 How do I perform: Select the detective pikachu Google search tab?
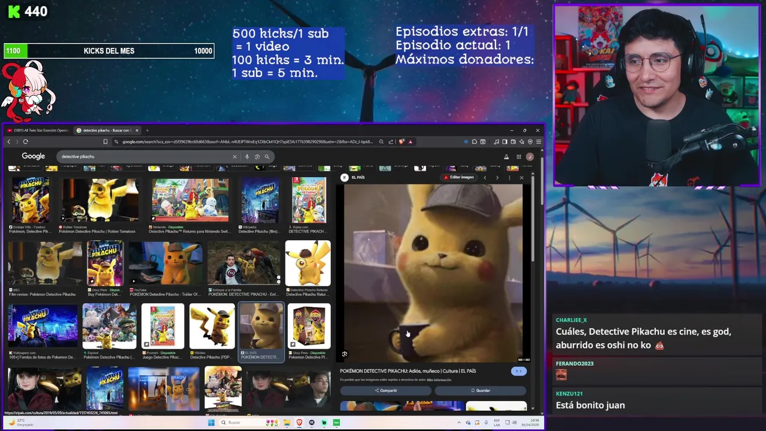pyautogui.click(x=107, y=130)
